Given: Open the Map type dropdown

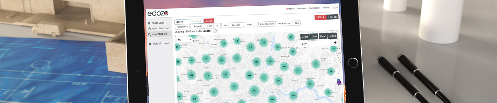Looking at the screenshot, I should pyautogui.click(x=184, y=40).
